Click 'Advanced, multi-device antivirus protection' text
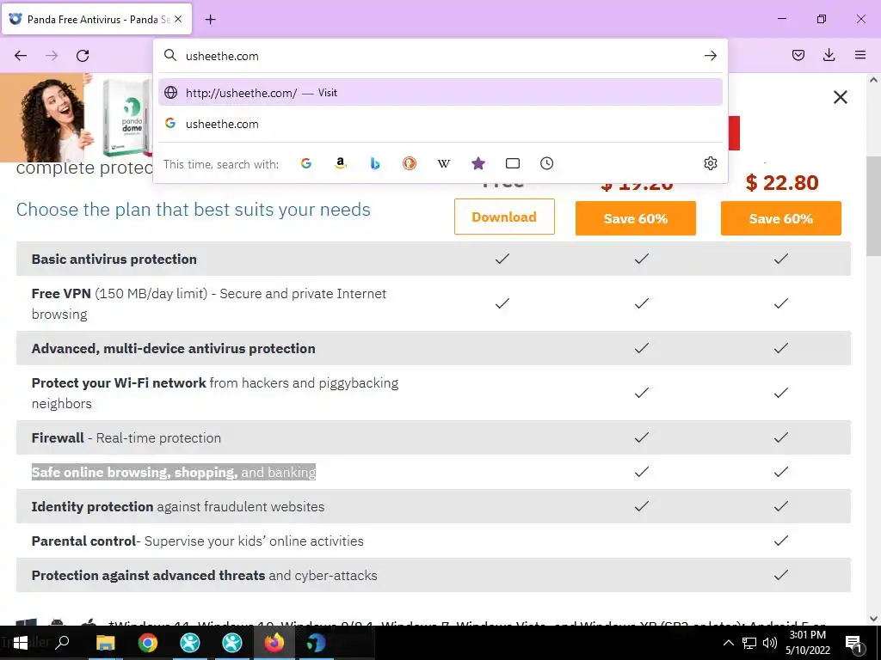The width and height of the screenshot is (881, 660). [x=174, y=349]
